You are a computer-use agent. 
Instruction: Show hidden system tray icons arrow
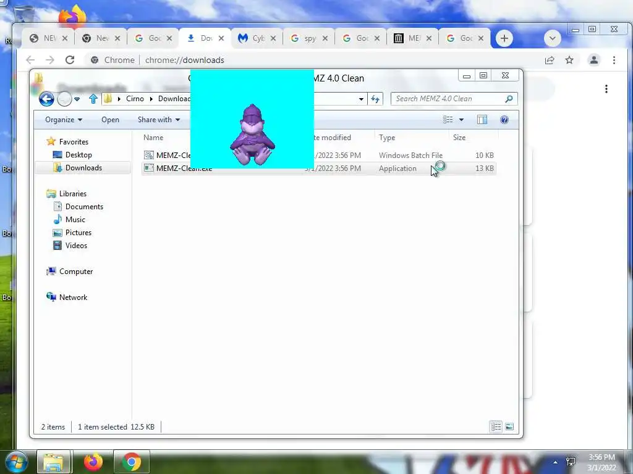[x=556, y=462]
